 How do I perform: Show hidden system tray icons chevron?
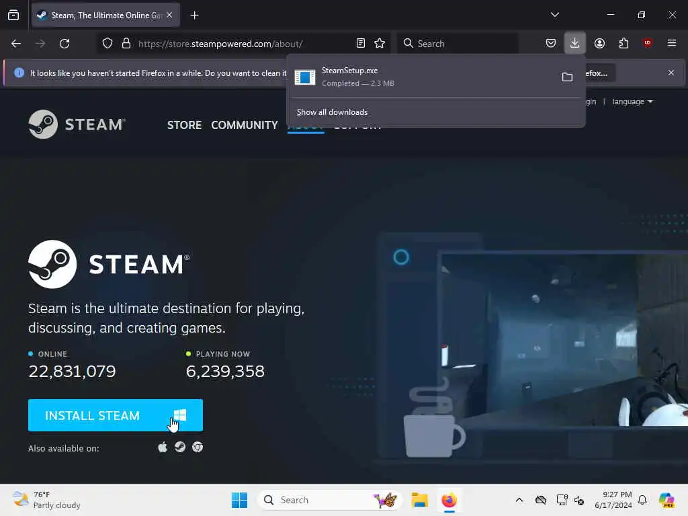pos(519,500)
